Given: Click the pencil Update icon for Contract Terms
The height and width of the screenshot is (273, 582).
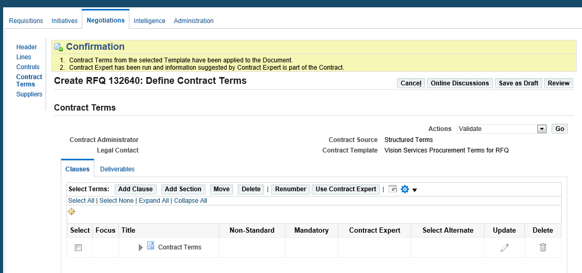Looking at the screenshot, I should click(x=504, y=247).
